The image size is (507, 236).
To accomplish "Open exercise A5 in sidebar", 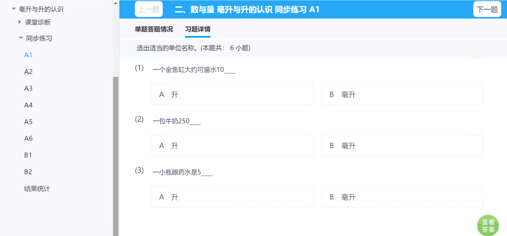I will (x=28, y=122).
